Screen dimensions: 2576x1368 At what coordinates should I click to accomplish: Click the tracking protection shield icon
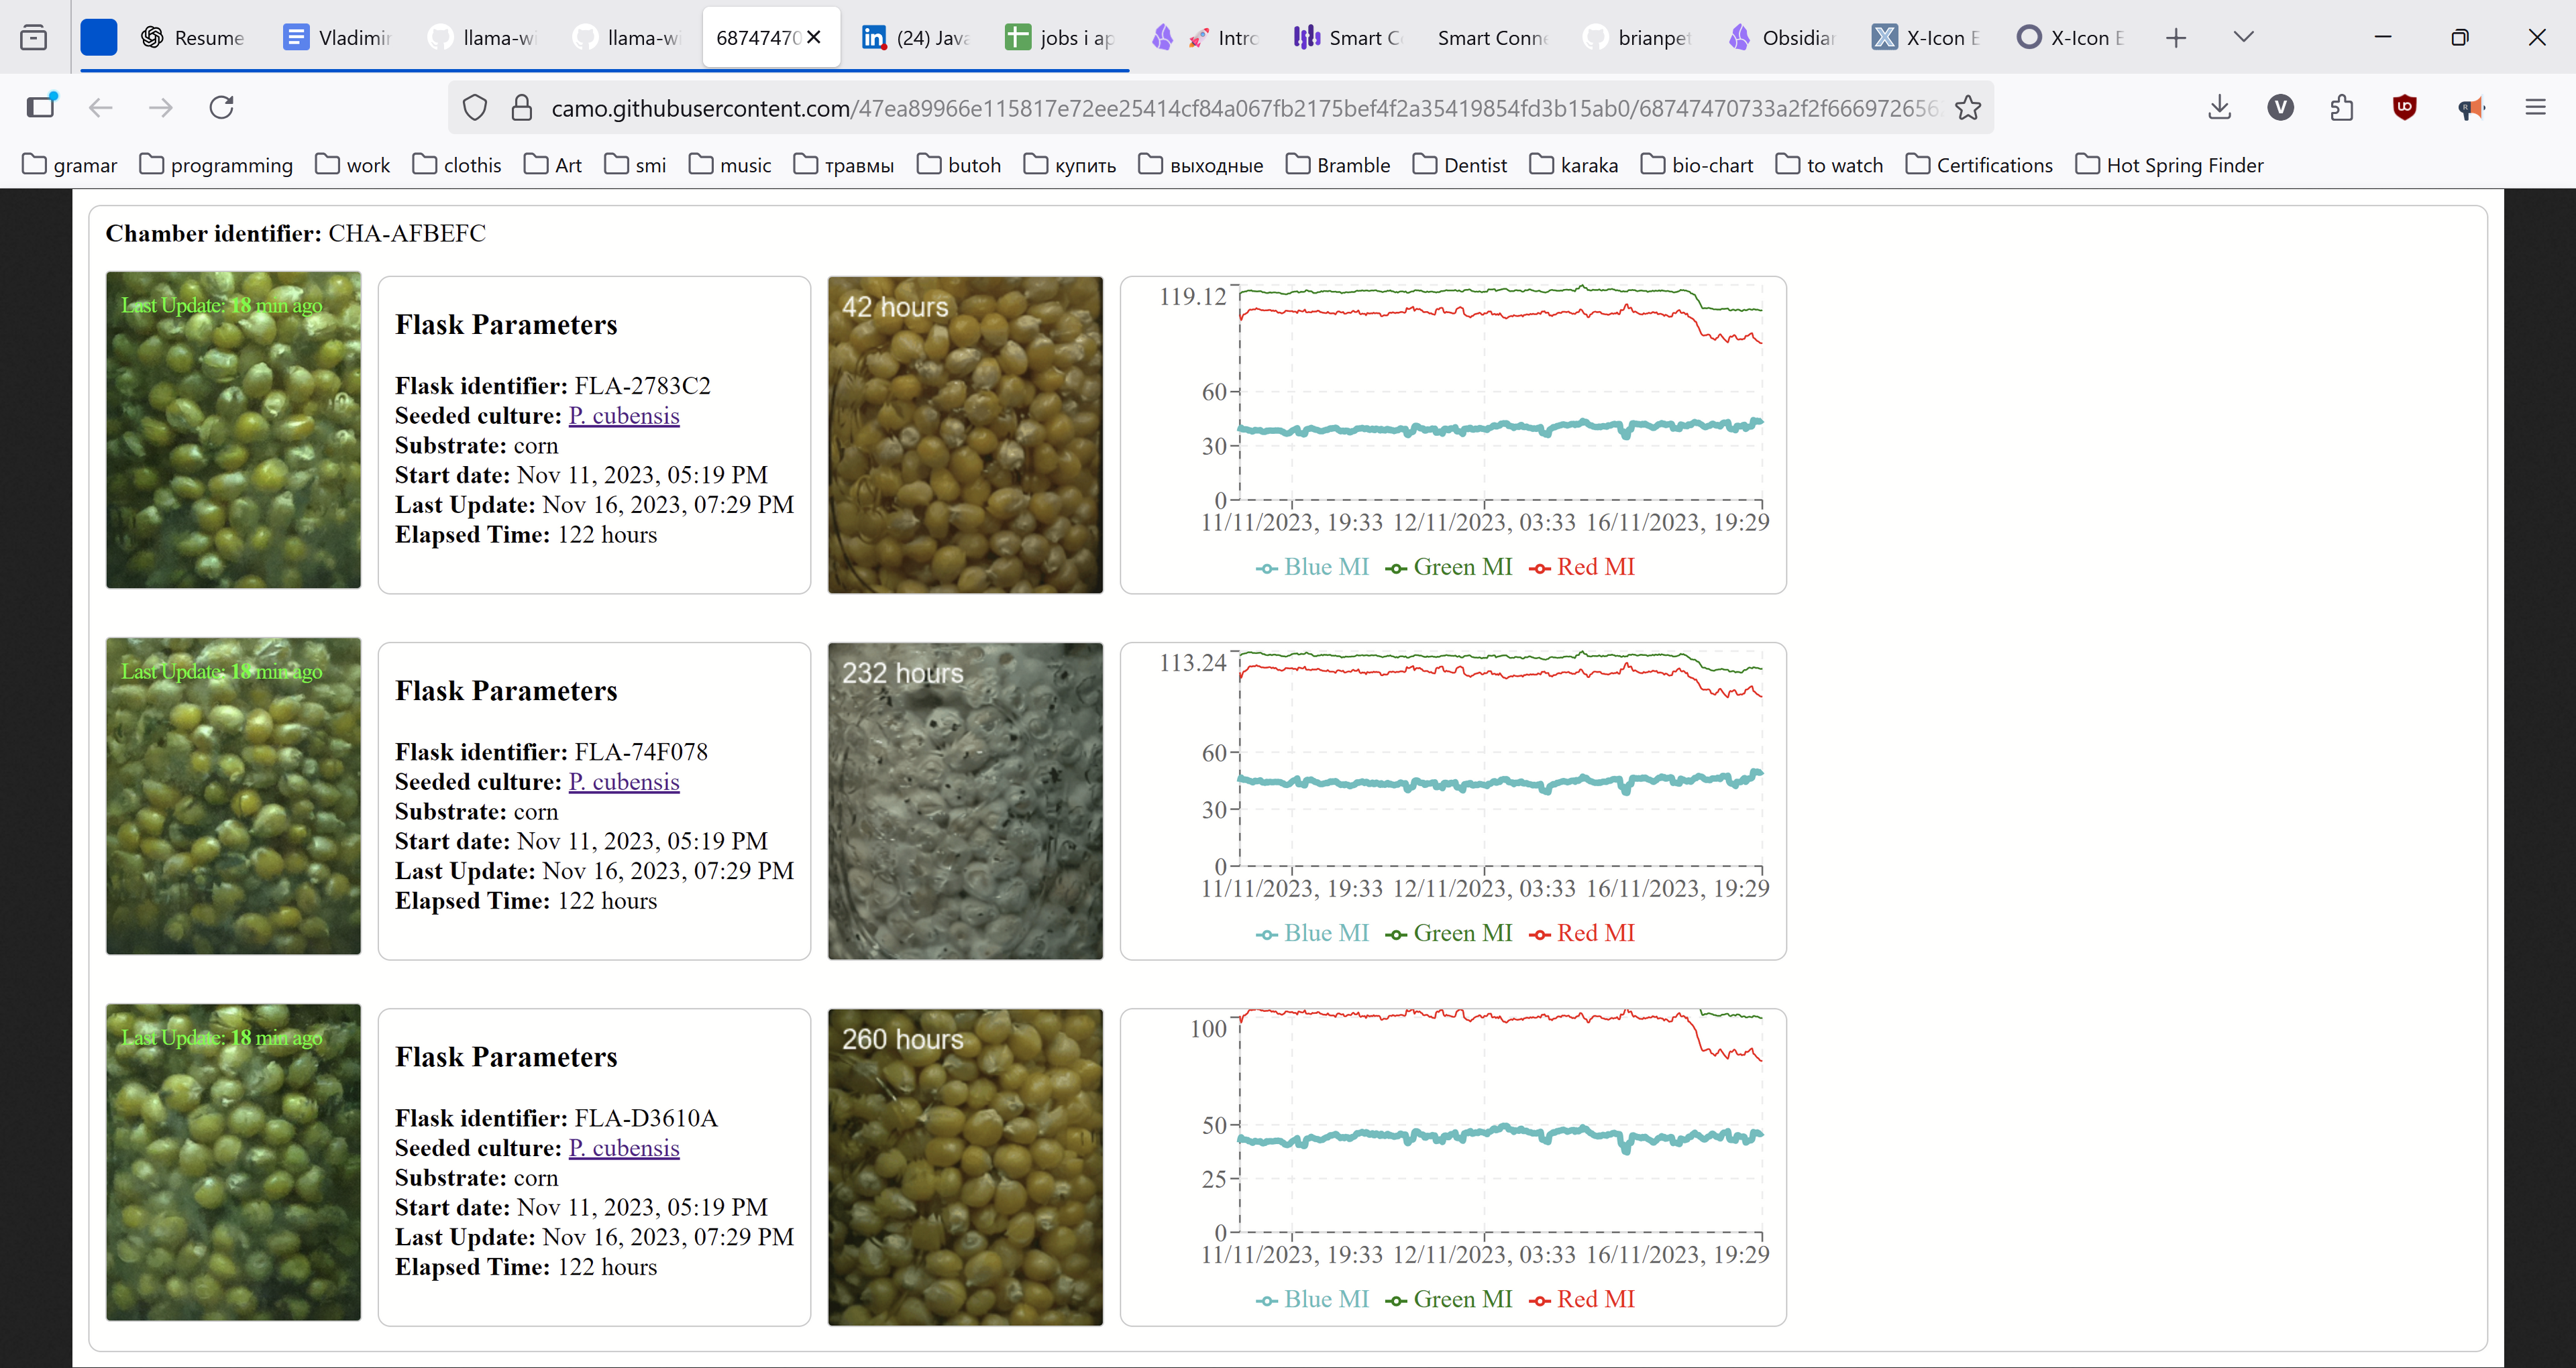point(475,107)
